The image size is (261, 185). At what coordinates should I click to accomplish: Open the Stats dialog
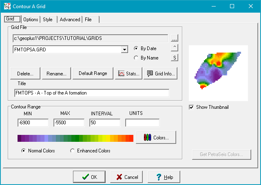tap(128, 73)
